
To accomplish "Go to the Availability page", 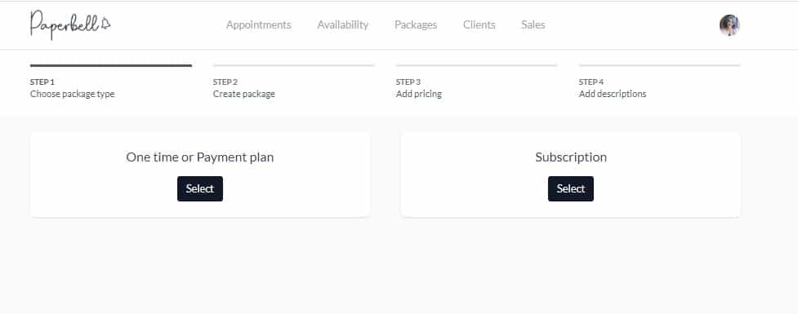I will (x=342, y=24).
